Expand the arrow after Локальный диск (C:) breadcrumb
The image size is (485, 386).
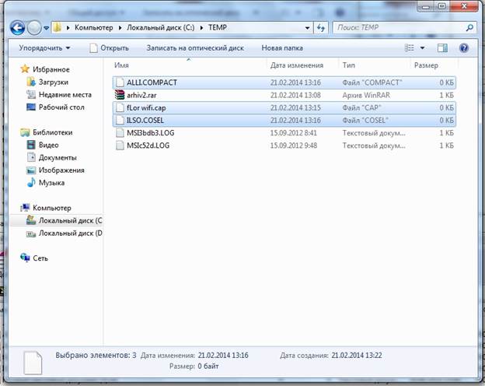pyautogui.click(x=201, y=28)
